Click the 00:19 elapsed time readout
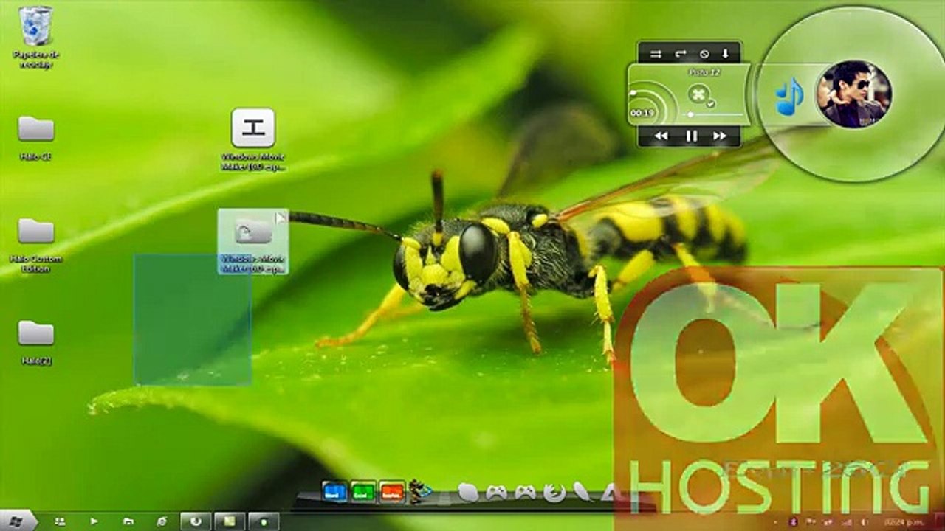Image resolution: width=945 pixels, height=531 pixels. coord(641,113)
